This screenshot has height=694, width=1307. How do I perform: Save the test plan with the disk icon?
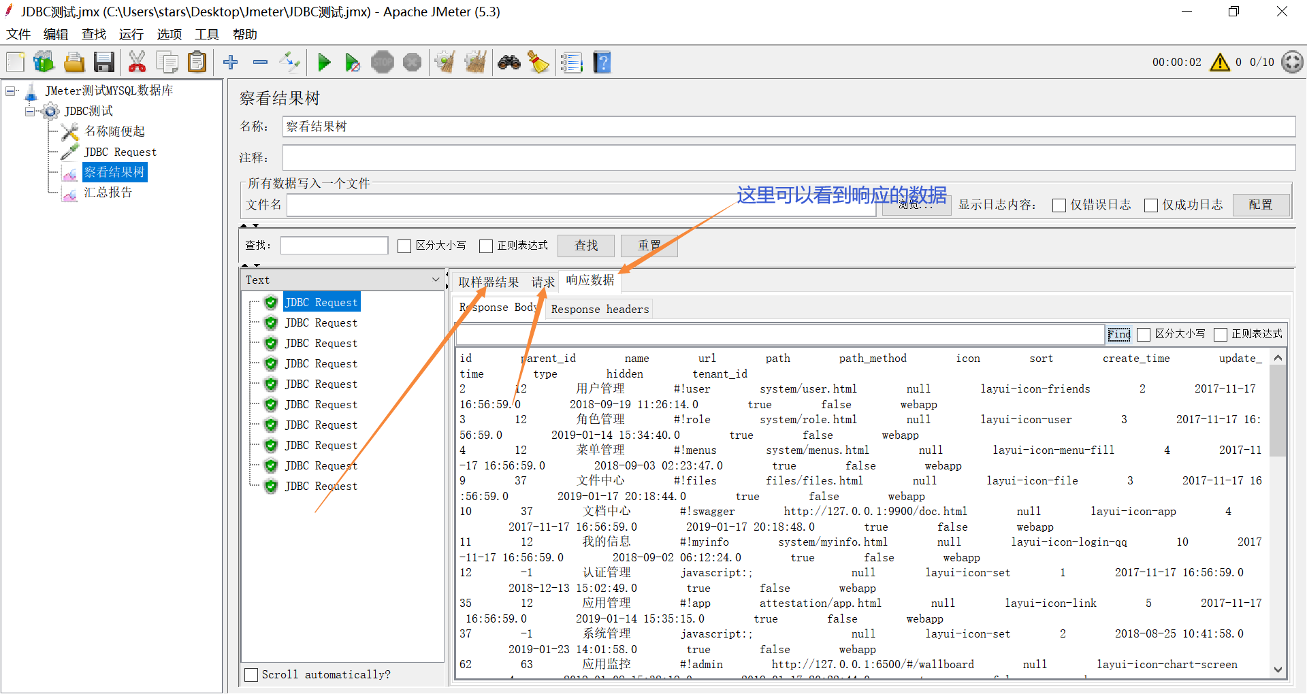103,62
